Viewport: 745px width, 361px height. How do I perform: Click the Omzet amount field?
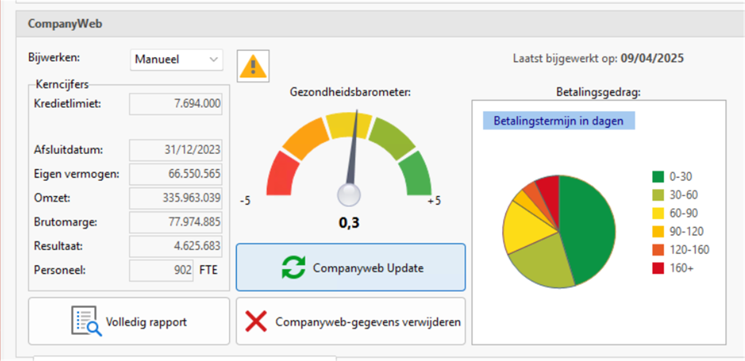coord(176,198)
